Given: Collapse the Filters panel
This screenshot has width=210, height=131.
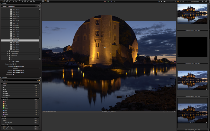Looking at the screenshot, I should tap(1, 77).
